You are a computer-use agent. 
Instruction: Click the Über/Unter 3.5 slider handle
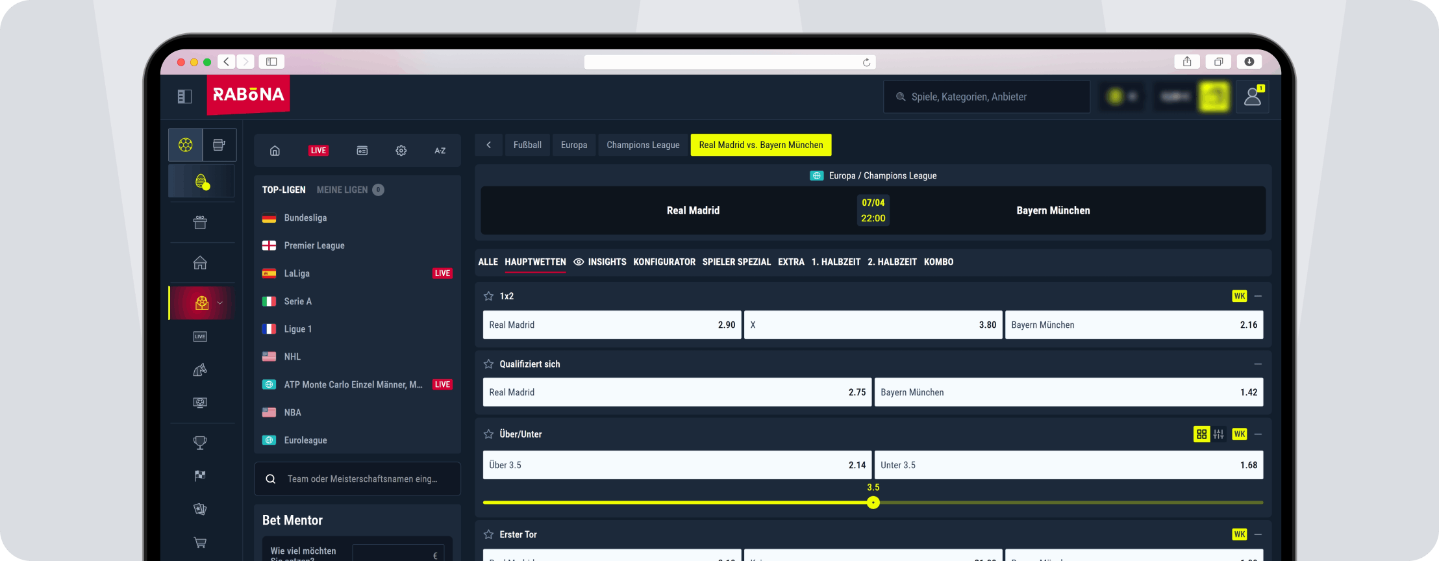[x=873, y=503]
